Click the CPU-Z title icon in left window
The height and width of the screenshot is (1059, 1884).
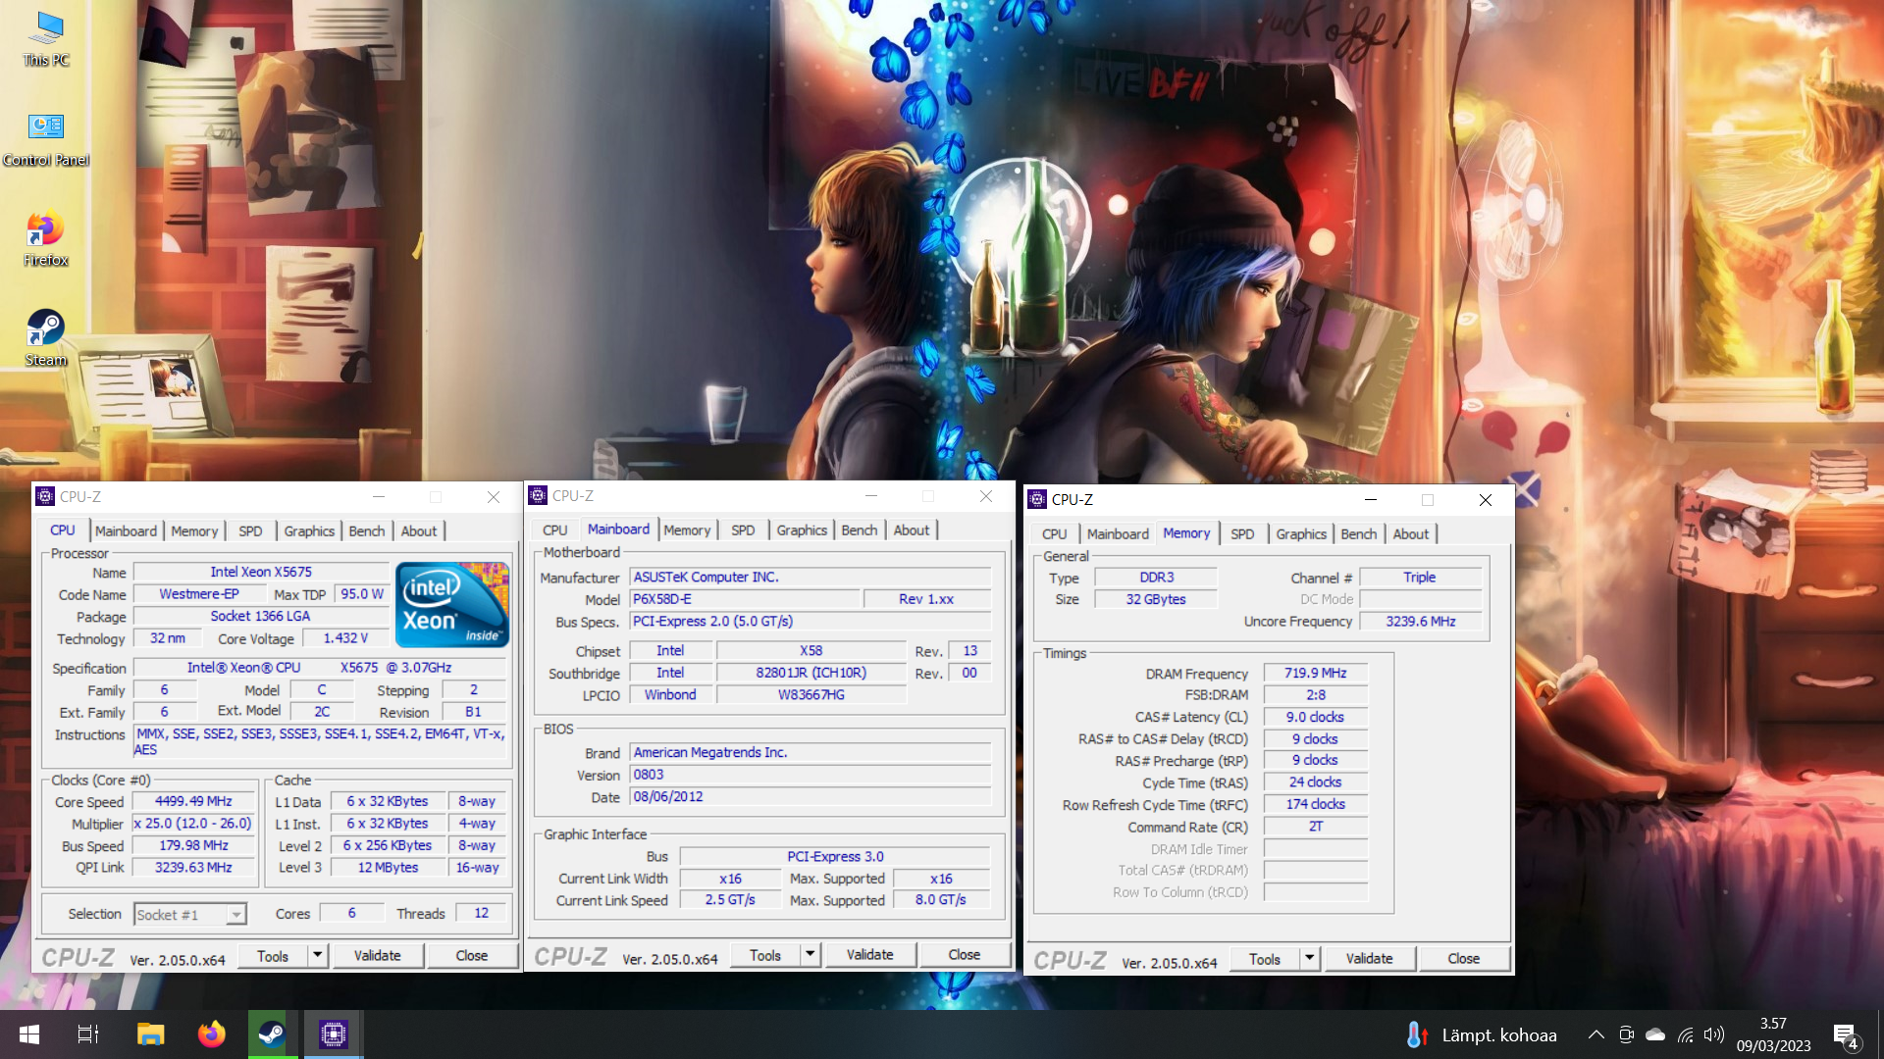(x=45, y=496)
